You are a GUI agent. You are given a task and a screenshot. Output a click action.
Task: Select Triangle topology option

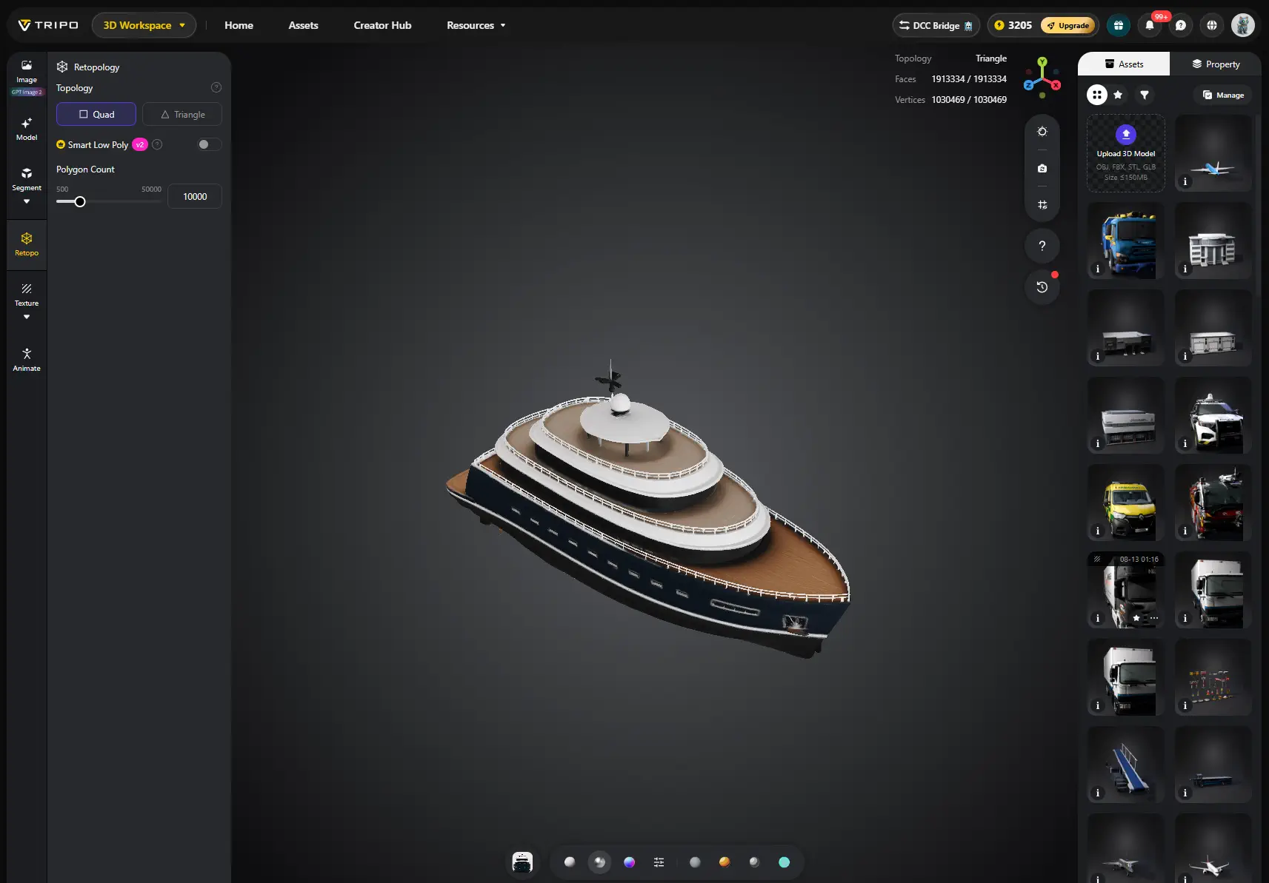pyautogui.click(x=182, y=114)
